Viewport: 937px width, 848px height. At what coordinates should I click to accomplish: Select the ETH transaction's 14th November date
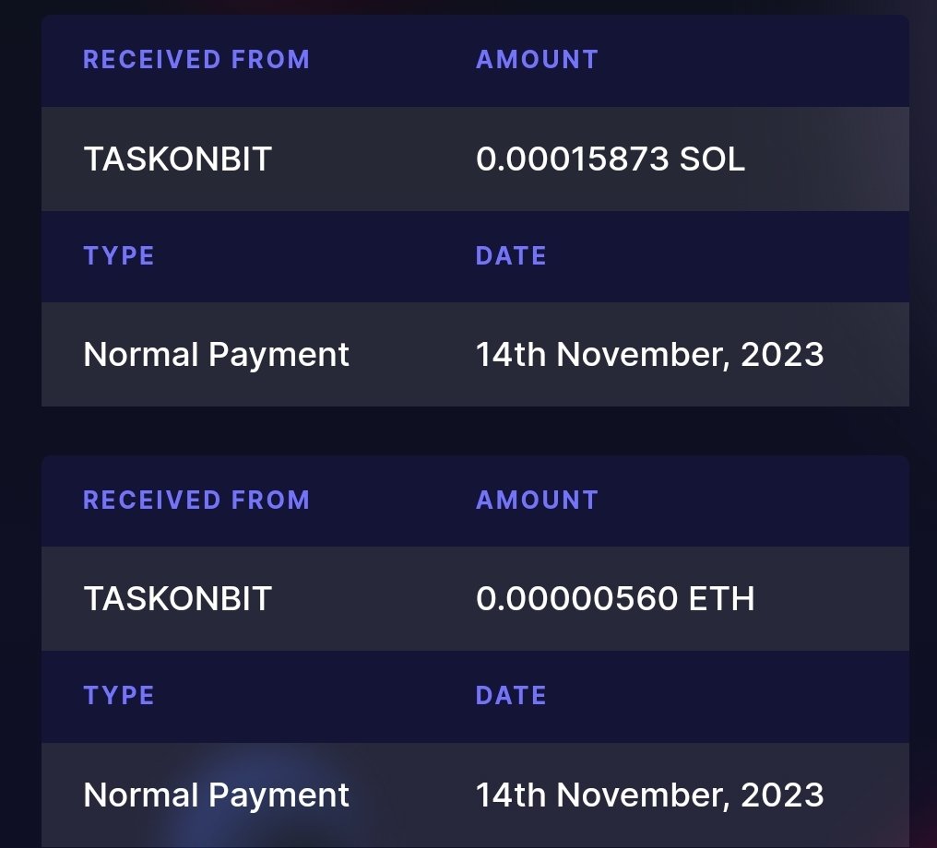pos(649,795)
